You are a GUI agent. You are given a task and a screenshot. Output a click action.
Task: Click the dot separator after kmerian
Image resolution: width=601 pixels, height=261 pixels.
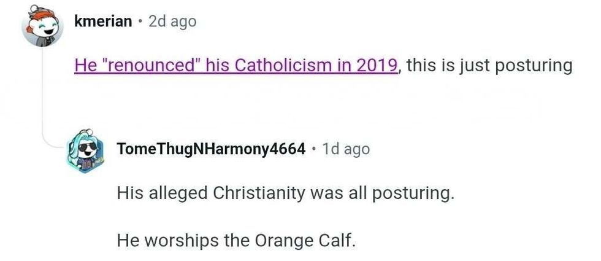(x=140, y=21)
